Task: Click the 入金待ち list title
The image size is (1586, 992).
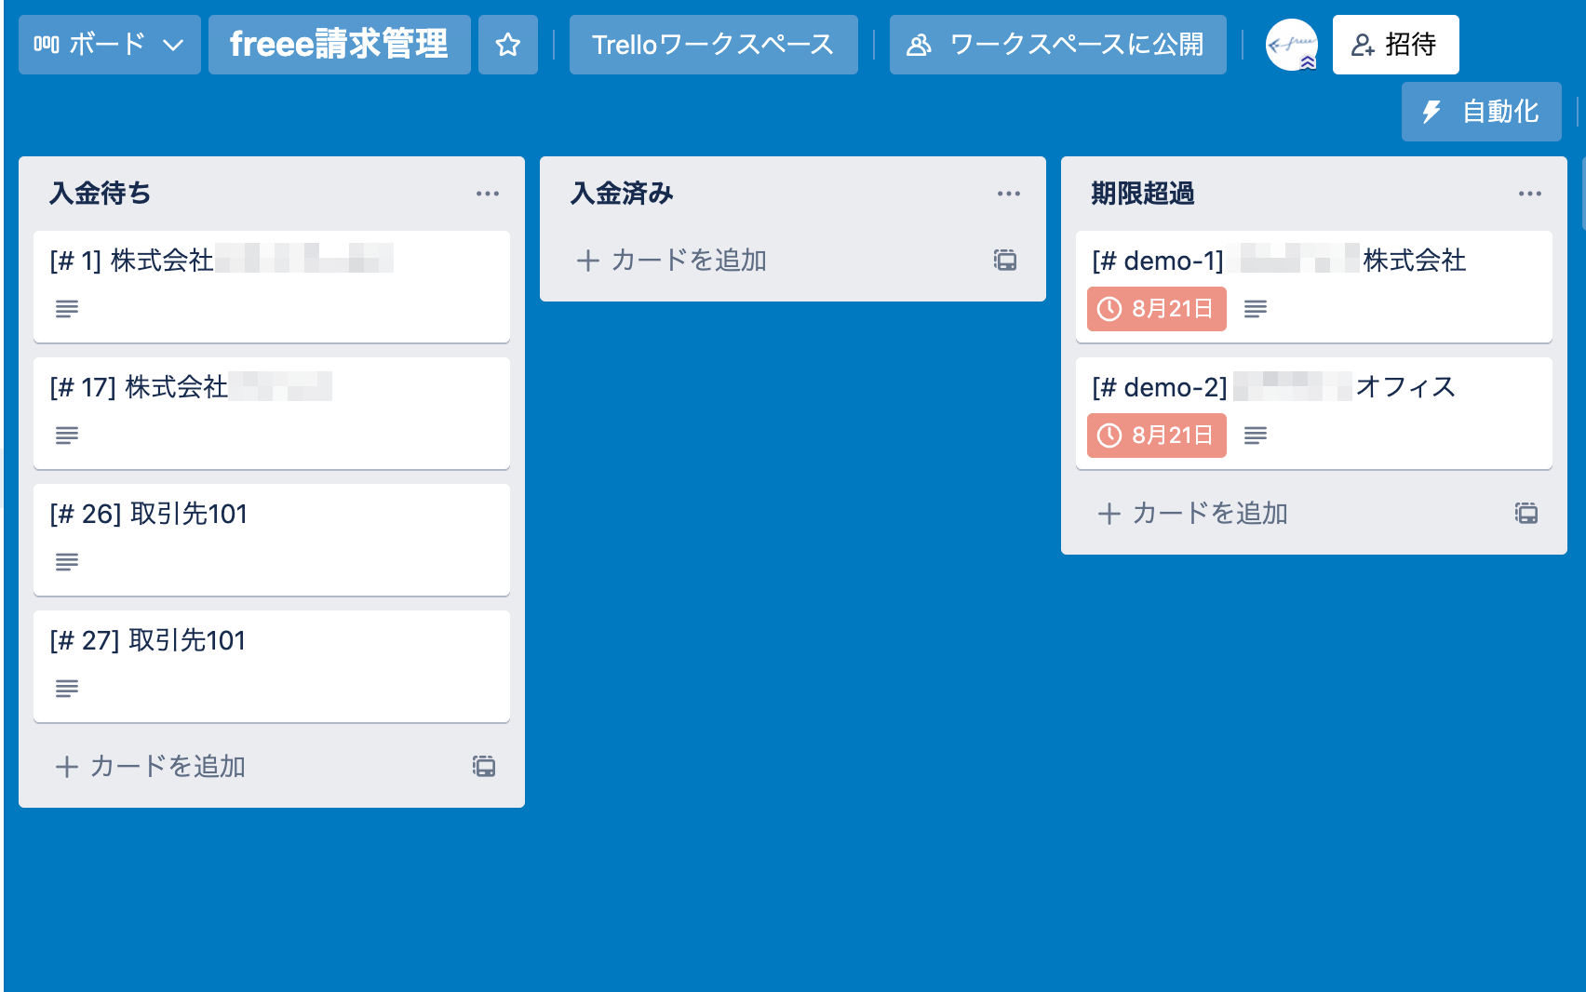Action: (x=101, y=194)
